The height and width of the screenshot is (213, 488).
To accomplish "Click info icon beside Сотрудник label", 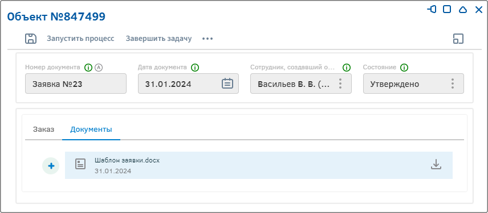I will [347, 67].
